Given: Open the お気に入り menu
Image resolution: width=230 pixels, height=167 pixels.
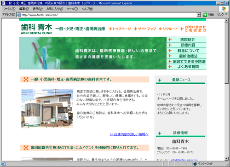Looking at the screenshot, I should pos(55,9).
